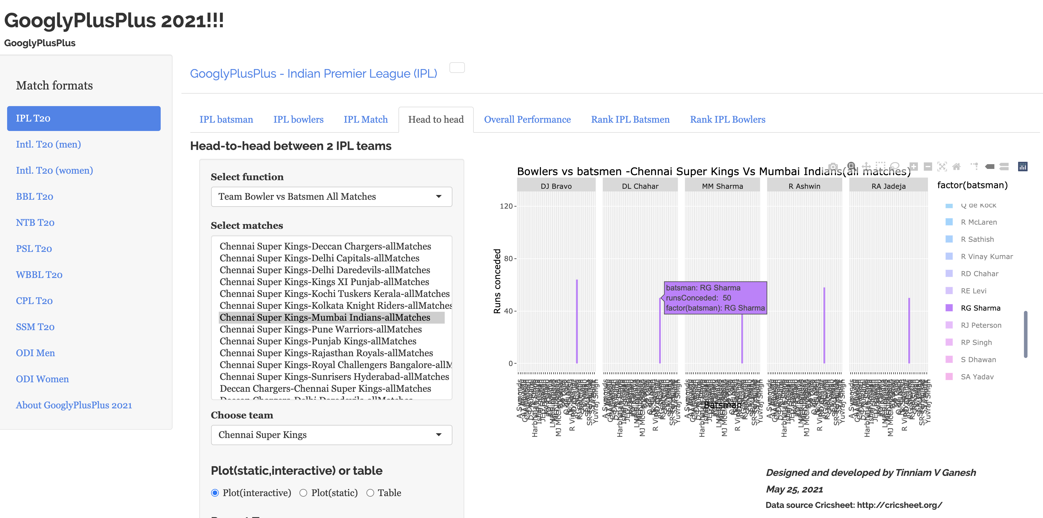Click the download plot camera icon
1043x518 pixels.
click(x=833, y=167)
